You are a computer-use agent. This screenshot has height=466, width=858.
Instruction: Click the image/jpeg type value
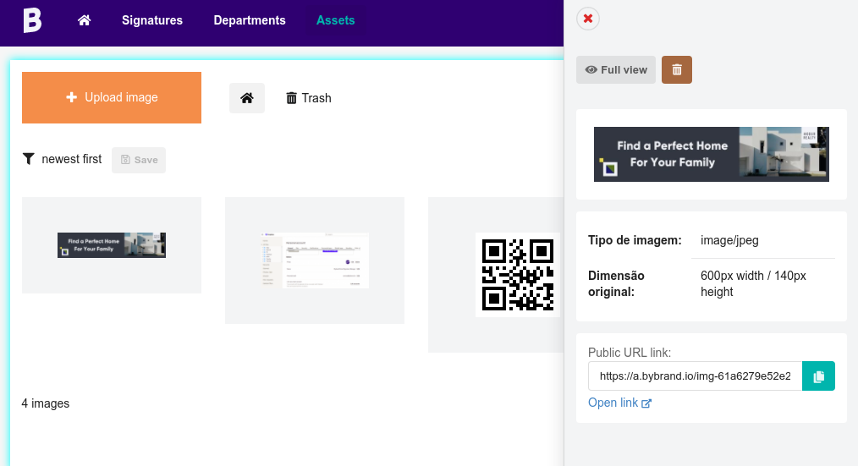click(x=729, y=240)
